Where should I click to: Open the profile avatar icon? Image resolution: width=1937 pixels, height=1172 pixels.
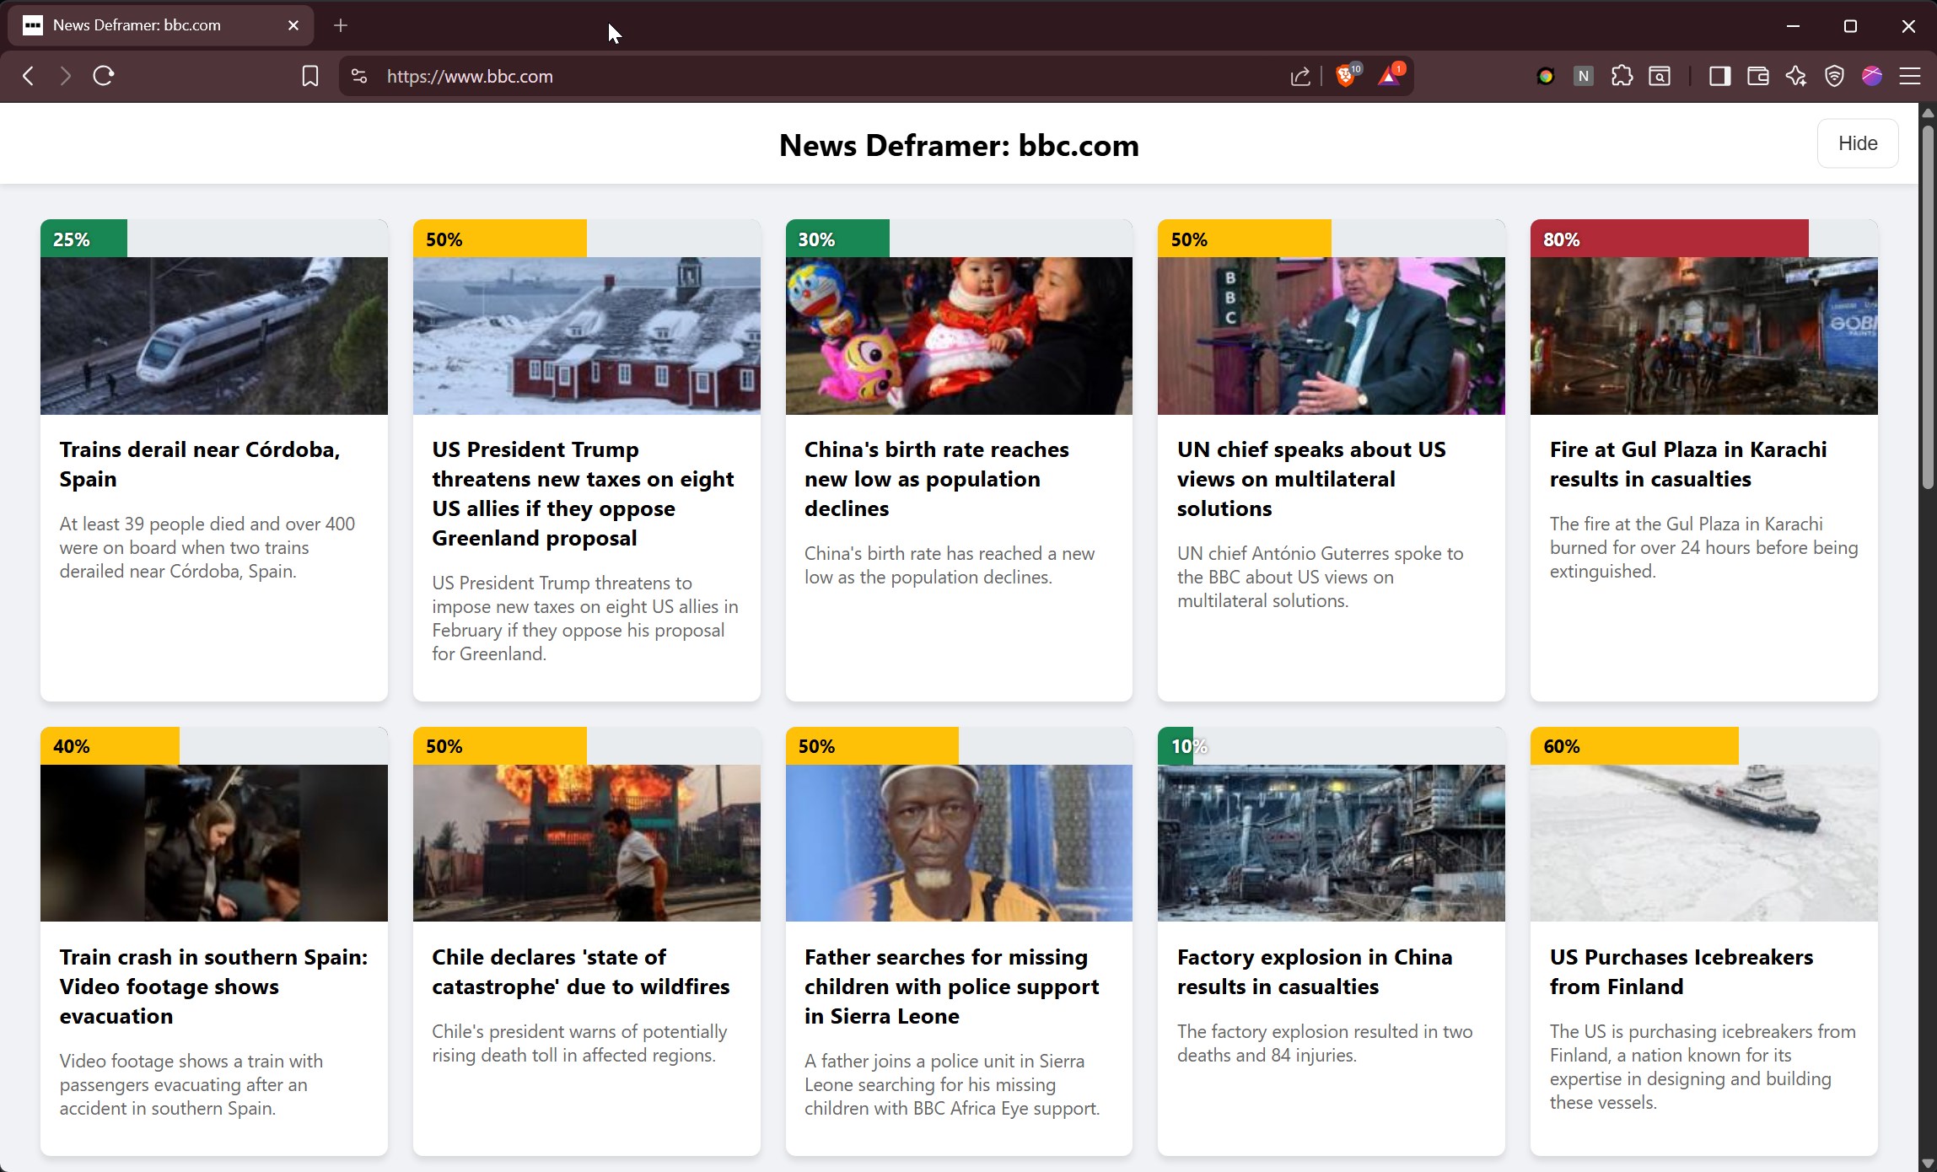pos(1871,76)
